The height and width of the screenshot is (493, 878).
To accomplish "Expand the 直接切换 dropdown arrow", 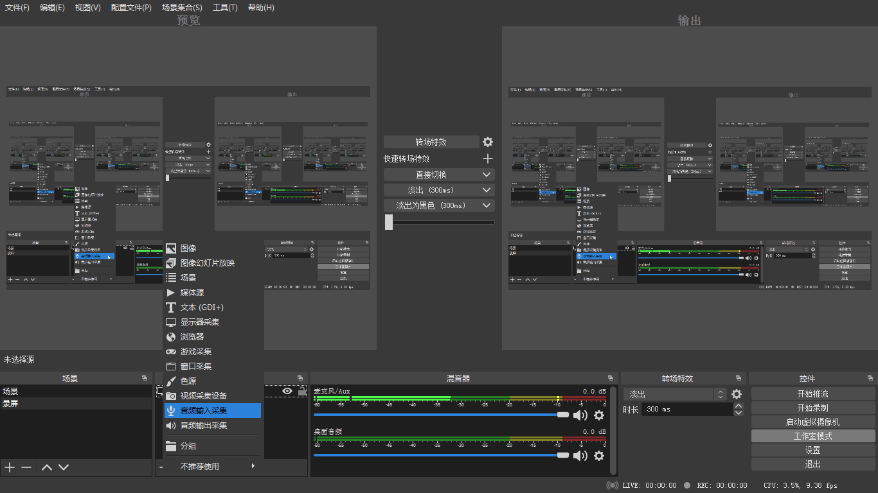I will pos(487,175).
